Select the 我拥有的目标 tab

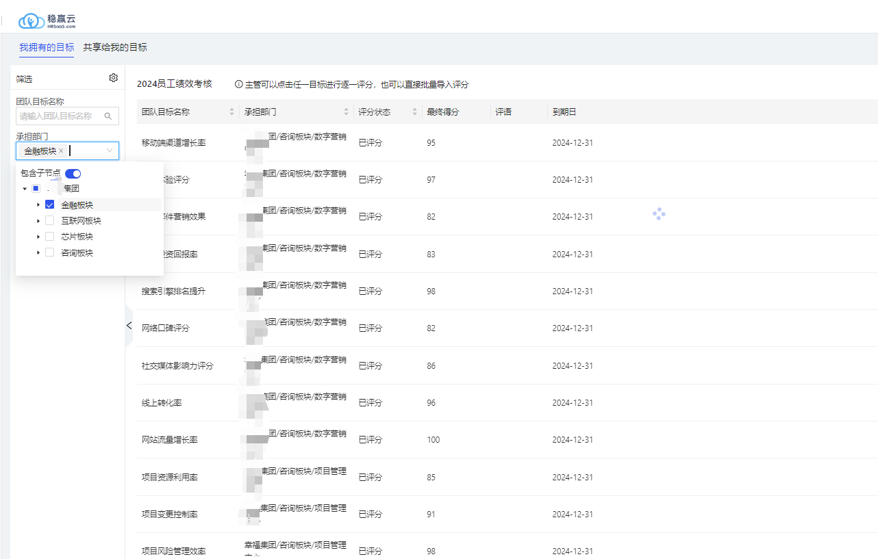tap(47, 48)
